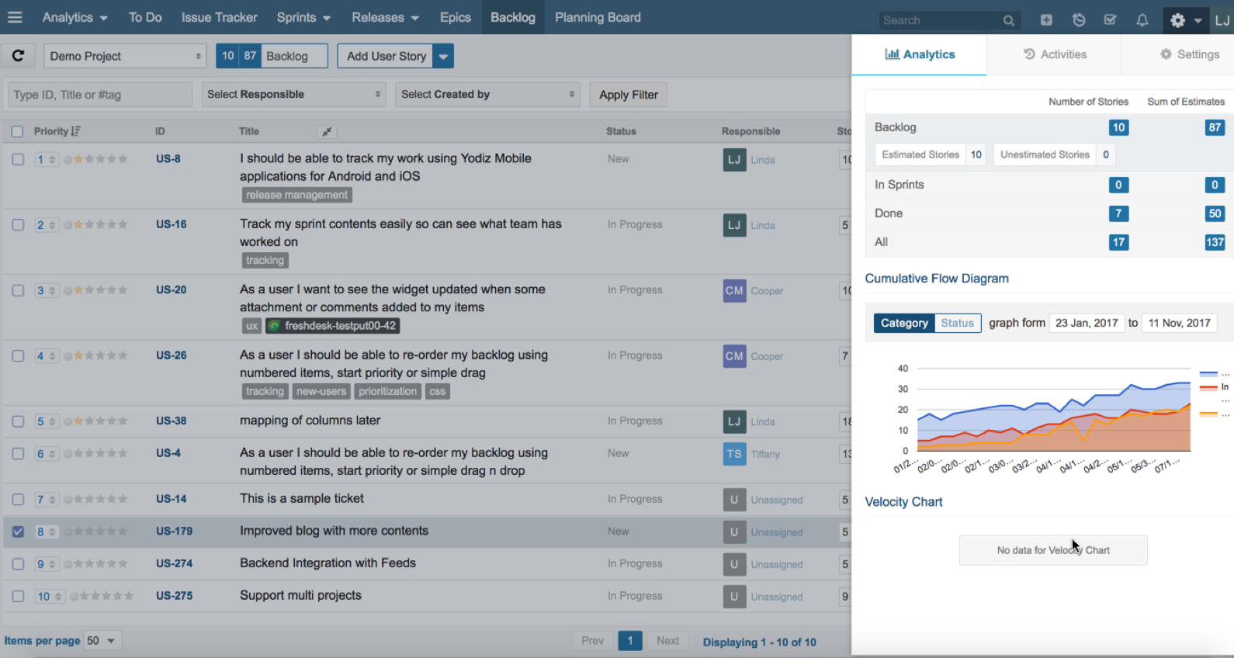The width and height of the screenshot is (1234, 658).
Task: Open the Add User Story dropdown arrow
Action: pyautogui.click(x=443, y=56)
